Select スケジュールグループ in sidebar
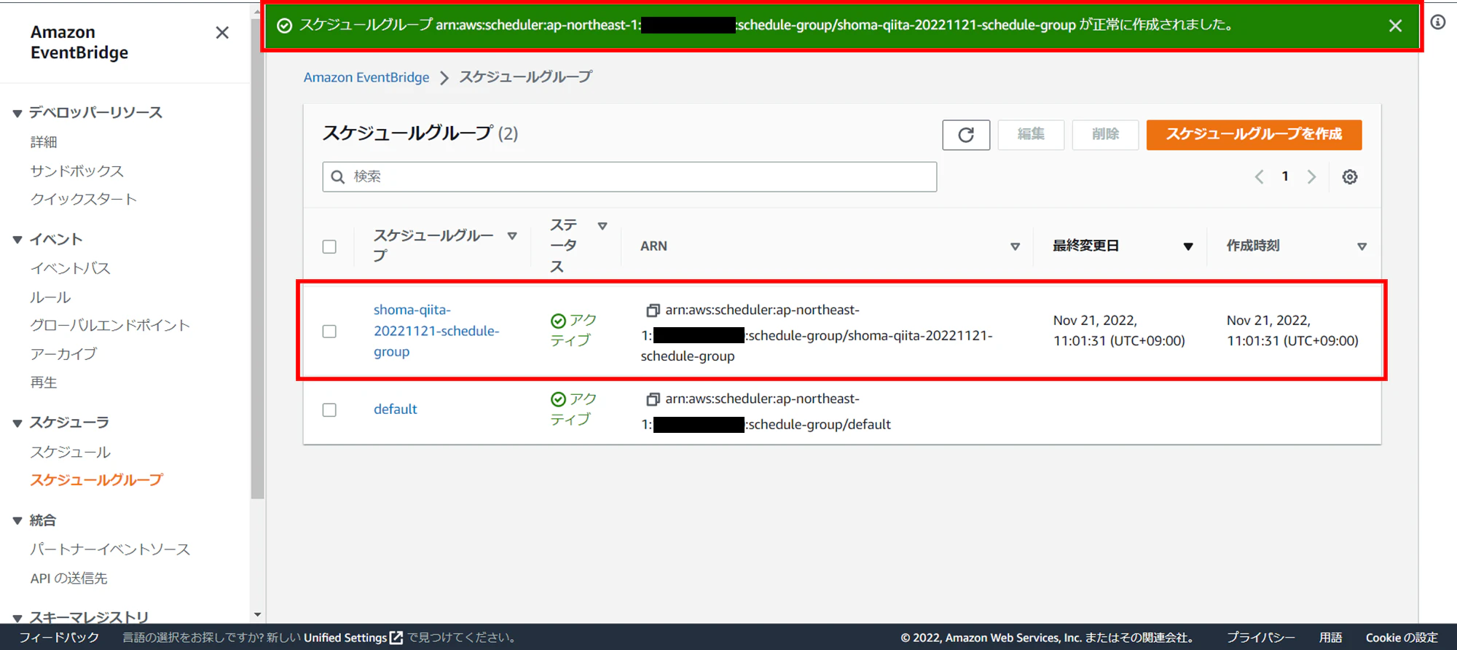Image resolution: width=1457 pixels, height=650 pixels. pyautogui.click(x=97, y=480)
